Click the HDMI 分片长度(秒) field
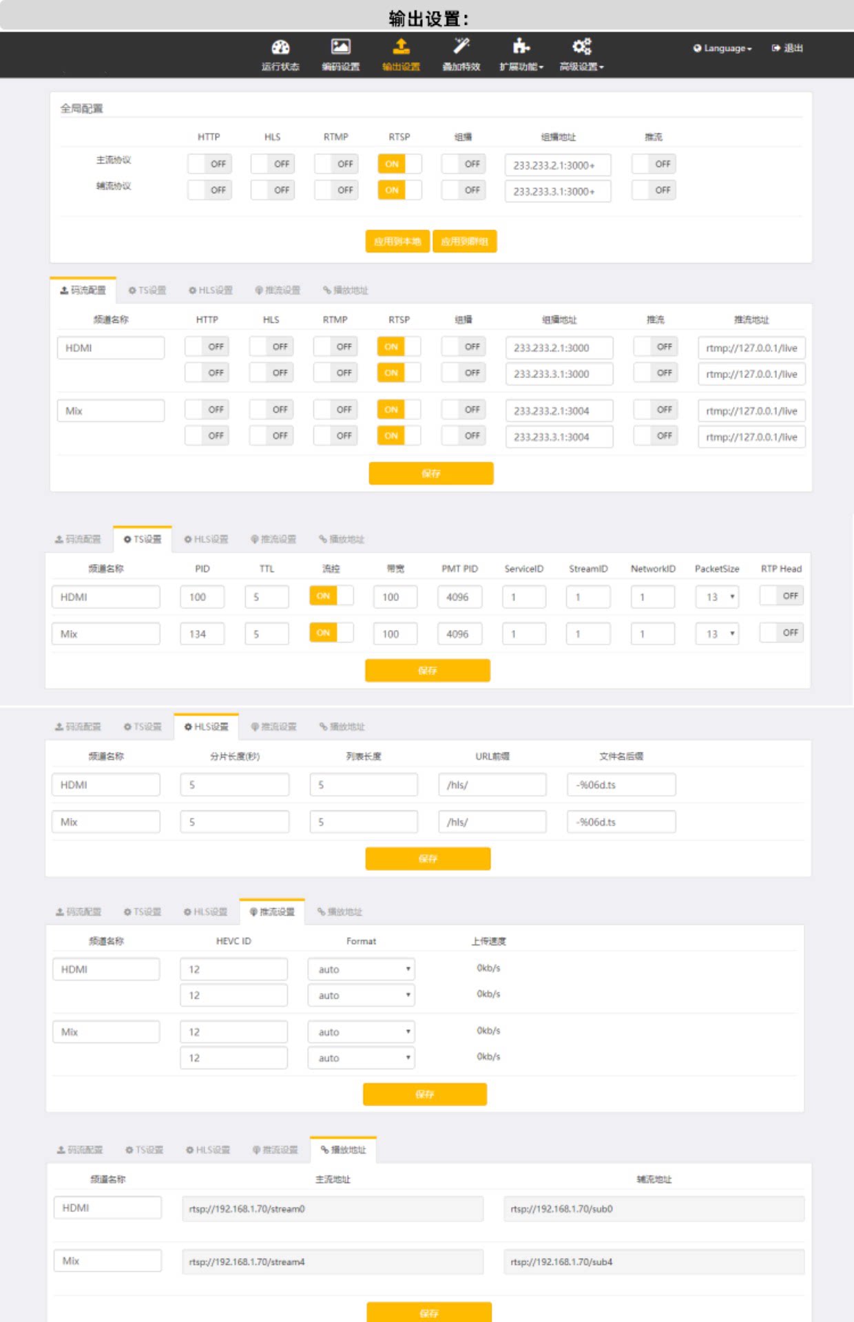854x1322 pixels. pos(235,785)
